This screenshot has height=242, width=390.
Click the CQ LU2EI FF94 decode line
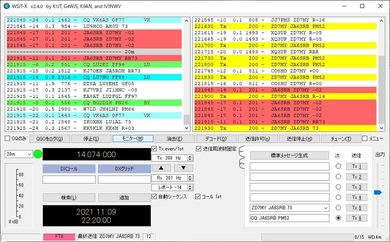tap(94, 64)
